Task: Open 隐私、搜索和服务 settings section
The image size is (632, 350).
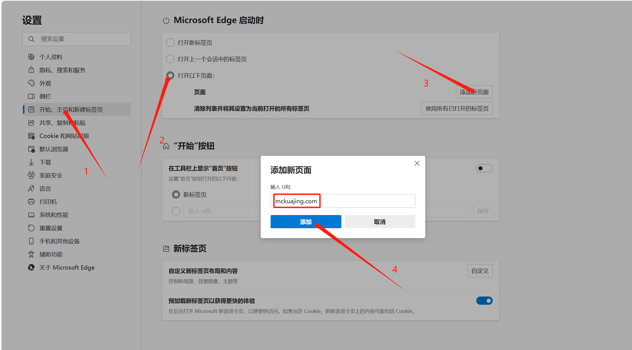Action: pyautogui.click(x=77, y=70)
